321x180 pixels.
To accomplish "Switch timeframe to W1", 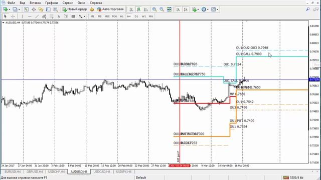I will [x=144, y=16].
